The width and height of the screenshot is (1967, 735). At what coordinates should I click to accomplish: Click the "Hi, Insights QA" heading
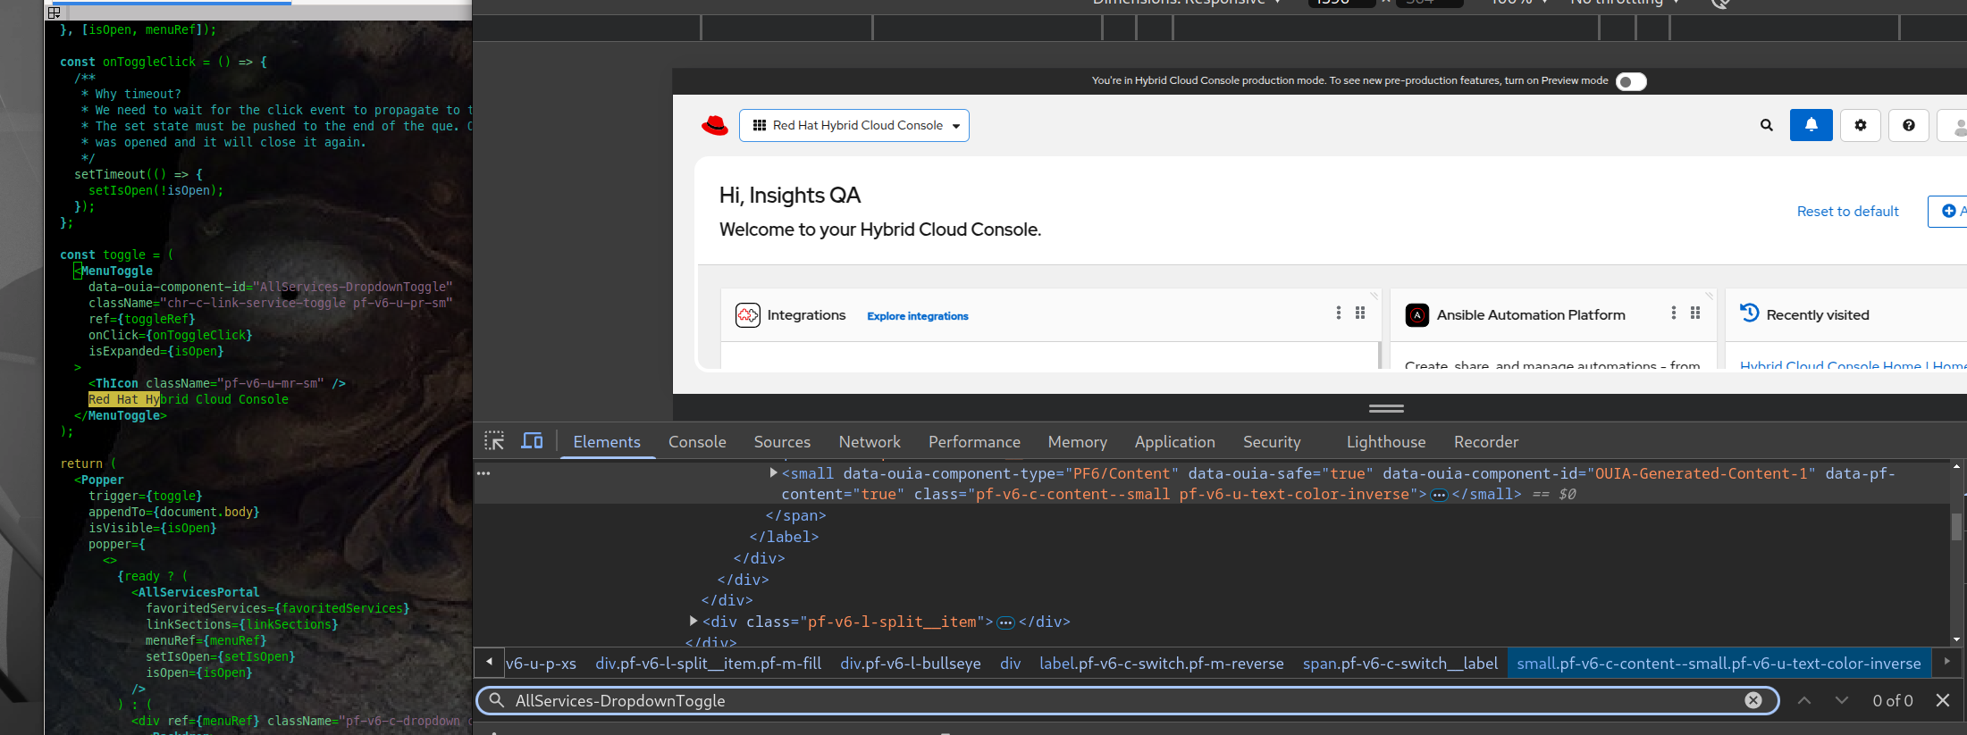[x=790, y=196]
